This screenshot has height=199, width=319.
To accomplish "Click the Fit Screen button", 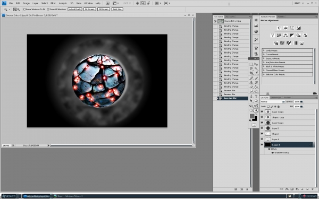I will 90,10.
